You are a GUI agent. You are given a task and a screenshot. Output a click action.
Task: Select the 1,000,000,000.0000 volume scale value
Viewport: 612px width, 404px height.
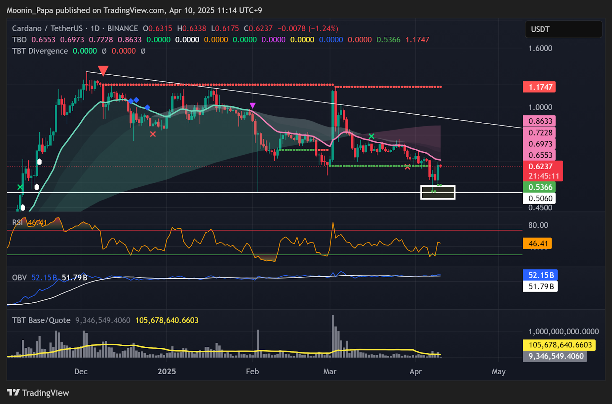pos(563,332)
